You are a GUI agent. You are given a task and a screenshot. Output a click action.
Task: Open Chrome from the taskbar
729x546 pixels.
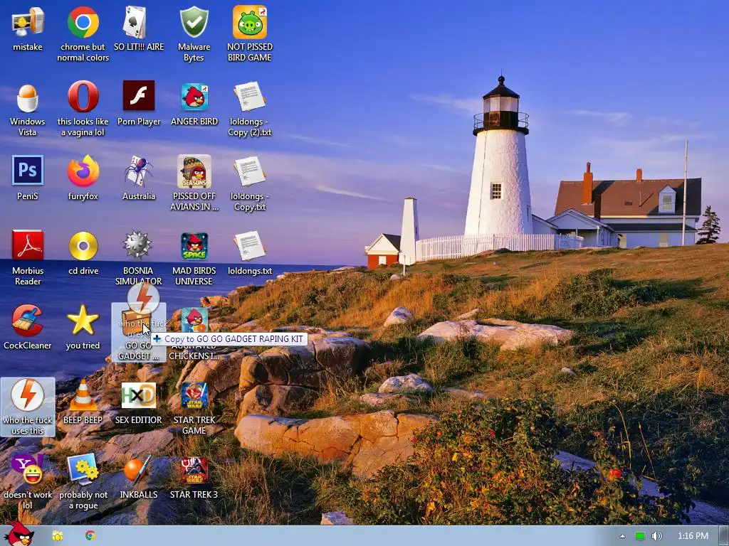(x=90, y=536)
